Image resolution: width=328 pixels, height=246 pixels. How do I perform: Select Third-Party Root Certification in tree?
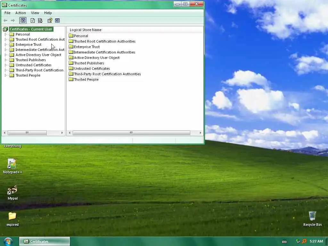(x=39, y=70)
